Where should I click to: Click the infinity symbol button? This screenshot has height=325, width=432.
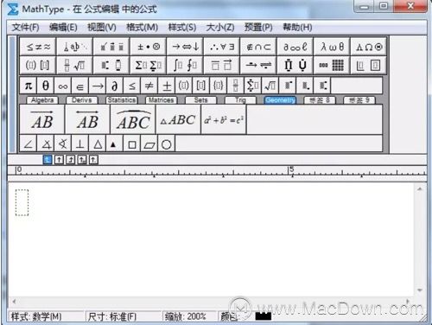point(63,86)
